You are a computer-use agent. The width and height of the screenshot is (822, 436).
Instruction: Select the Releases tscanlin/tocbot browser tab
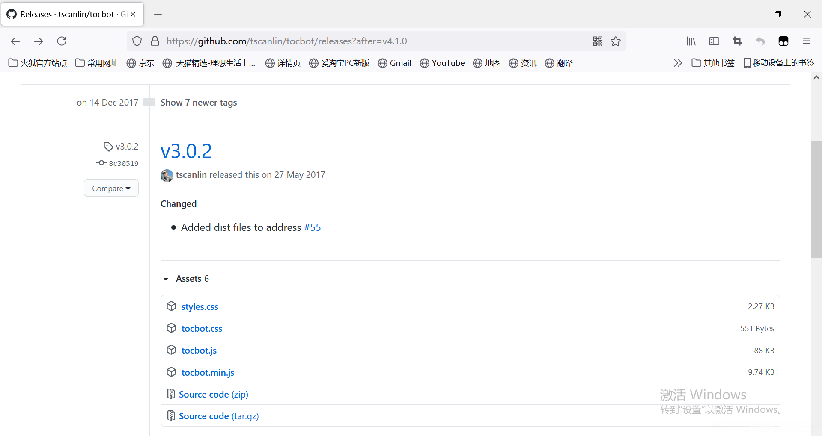73,14
